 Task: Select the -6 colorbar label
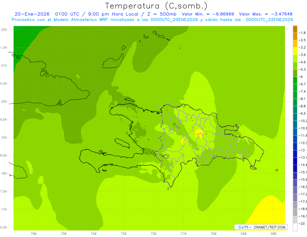pos(301,77)
